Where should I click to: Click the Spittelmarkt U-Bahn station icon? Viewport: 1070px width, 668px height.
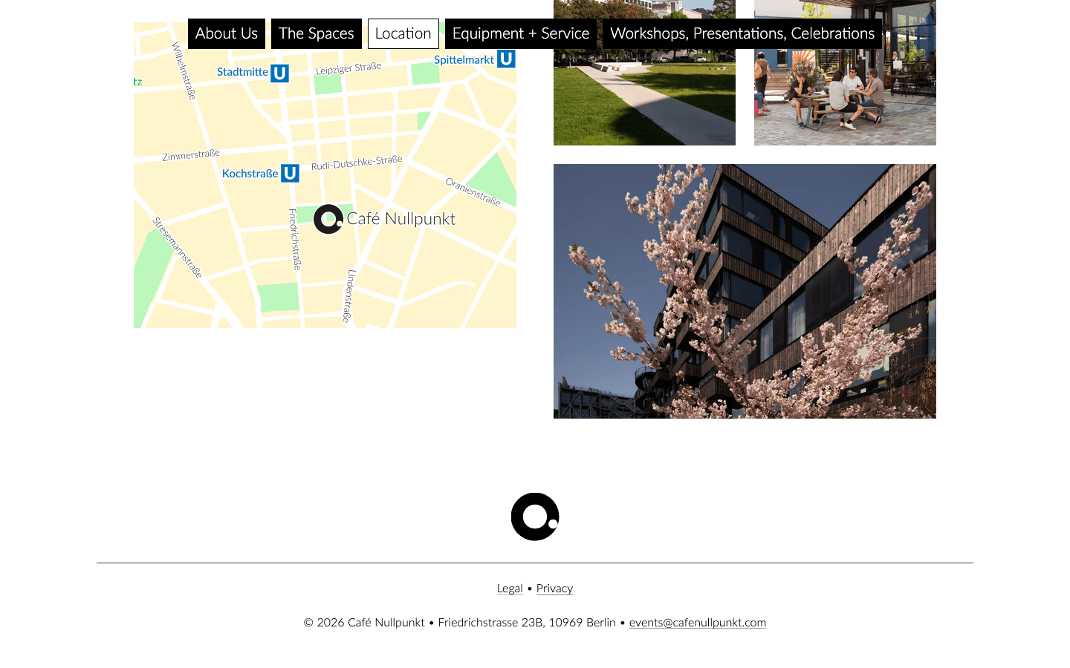click(506, 59)
